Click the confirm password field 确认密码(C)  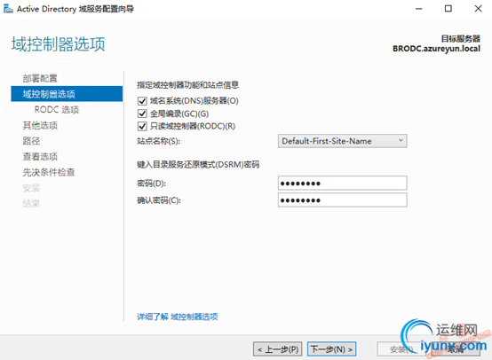tap(342, 200)
